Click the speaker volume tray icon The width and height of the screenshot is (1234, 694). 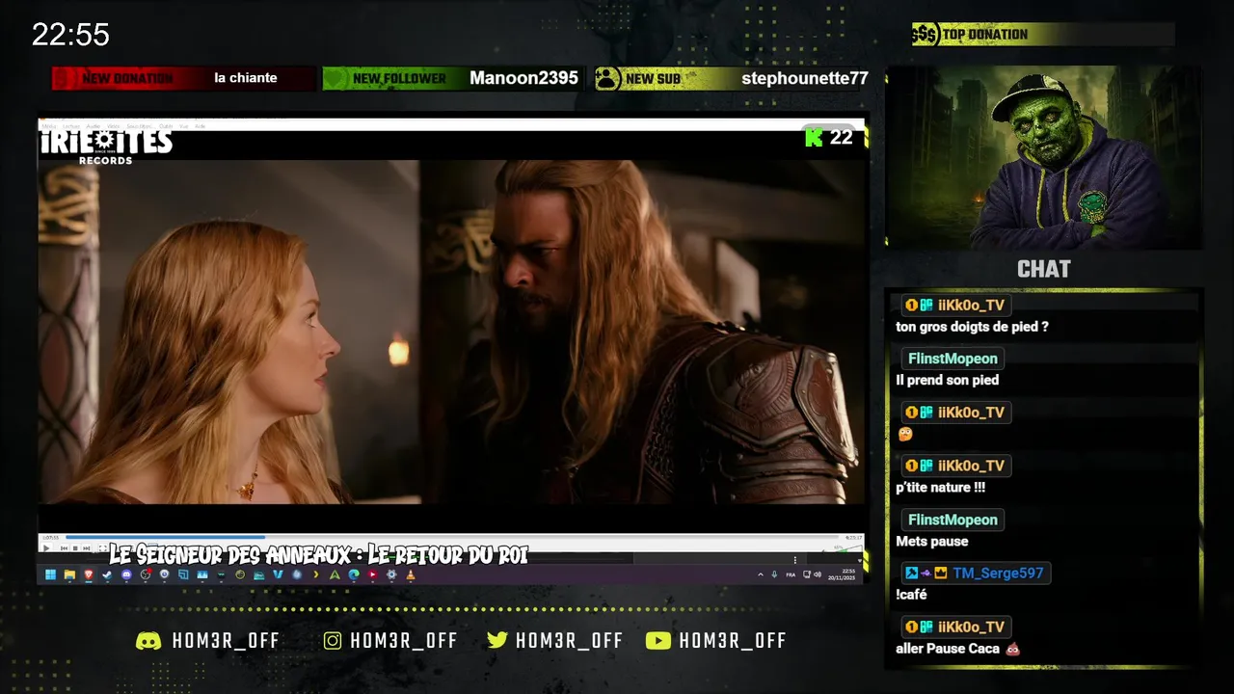[818, 574]
